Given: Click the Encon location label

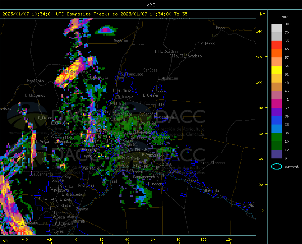Looking at the screenshot, I should [221, 28].
